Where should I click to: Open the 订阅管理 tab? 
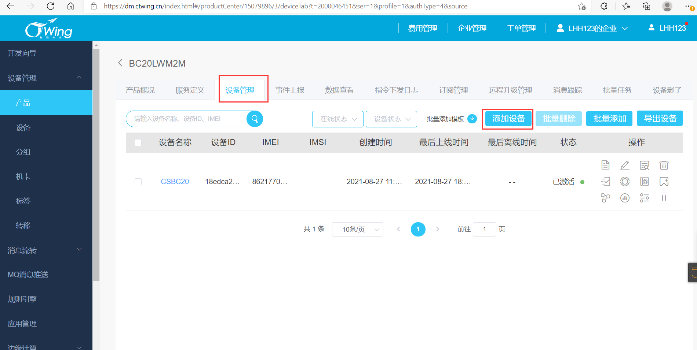click(x=453, y=90)
